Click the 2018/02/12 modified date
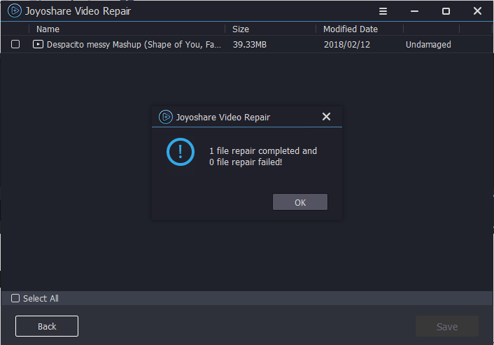This screenshot has width=494, height=345. pos(347,44)
